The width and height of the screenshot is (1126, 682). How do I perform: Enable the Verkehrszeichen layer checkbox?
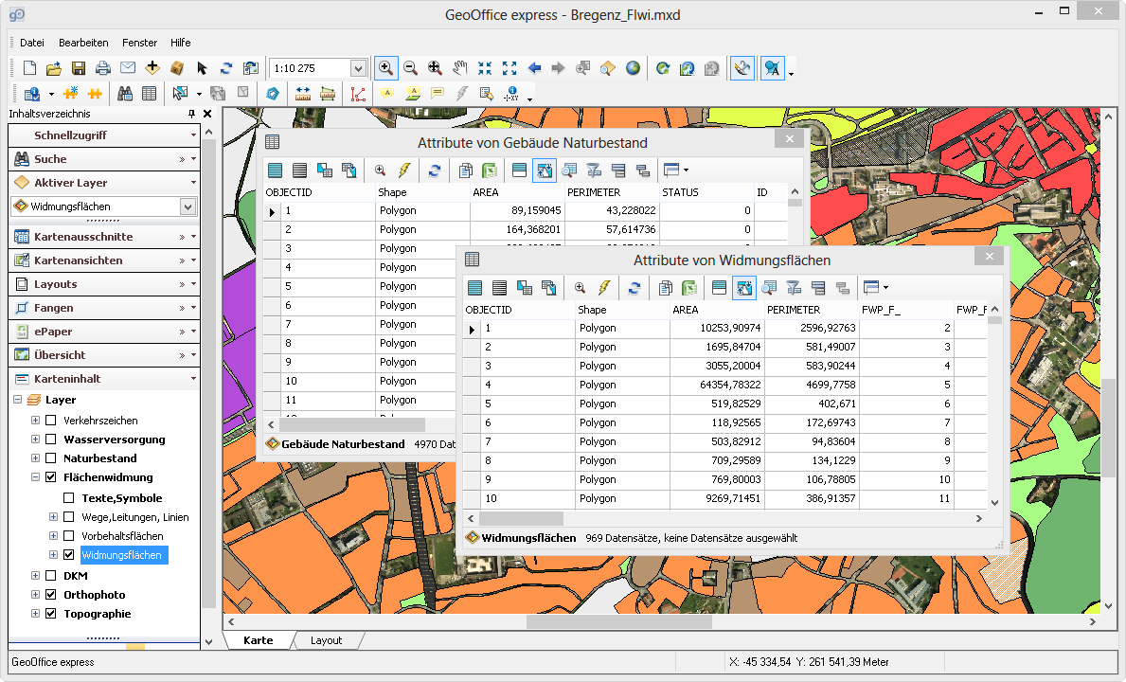pyautogui.click(x=51, y=421)
